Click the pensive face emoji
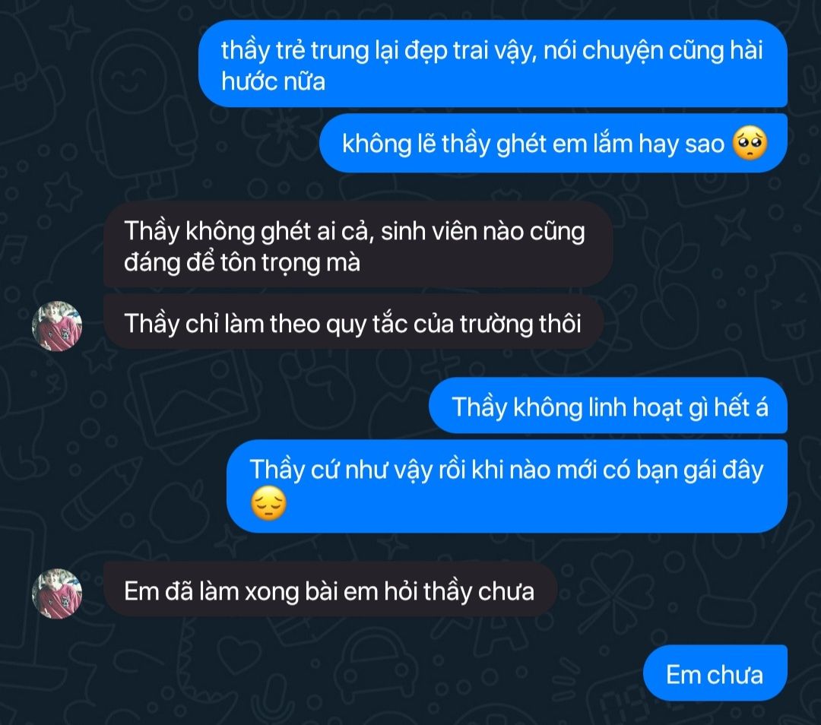The height and width of the screenshot is (725, 821). pyautogui.click(x=268, y=504)
